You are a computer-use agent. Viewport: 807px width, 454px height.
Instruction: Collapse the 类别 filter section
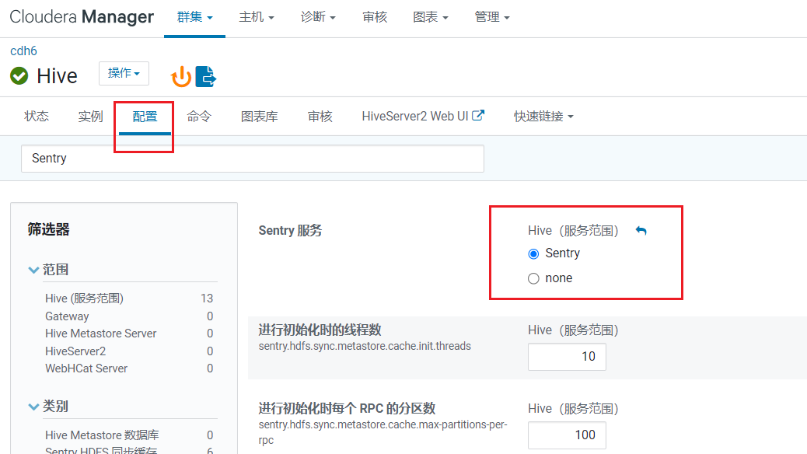(33, 407)
